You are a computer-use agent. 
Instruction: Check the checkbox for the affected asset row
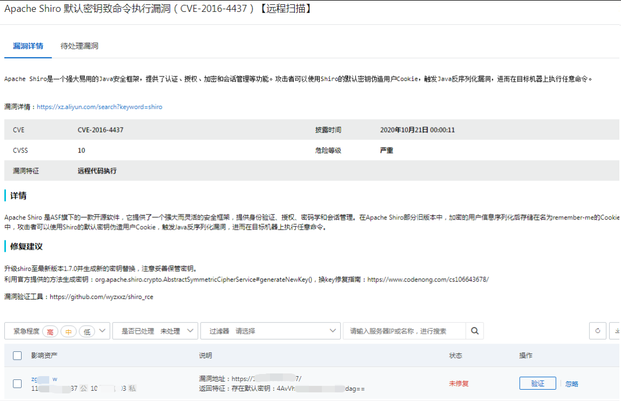click(17, 384)
